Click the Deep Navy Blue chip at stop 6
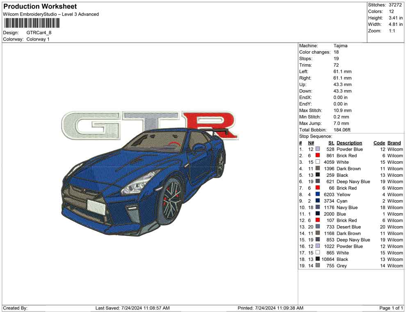The image size is (406, 312). (x=317, y=181)
